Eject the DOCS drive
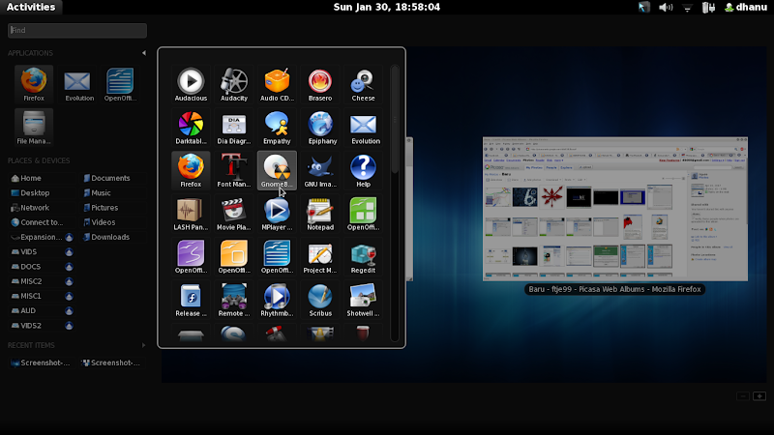This screenshot has width=774, height=435. pyautogui.click(x=69, y=267)
